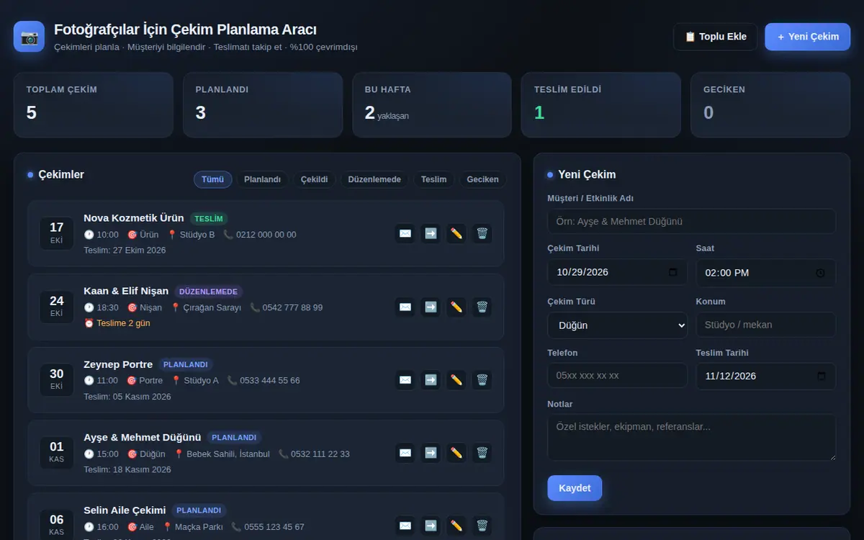Select the Tümü filter tab
Image resolution: width=864 pixels, height=540 pixels.
pos(212,179)
